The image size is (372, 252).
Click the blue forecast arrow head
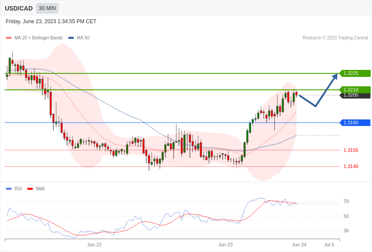335,77
